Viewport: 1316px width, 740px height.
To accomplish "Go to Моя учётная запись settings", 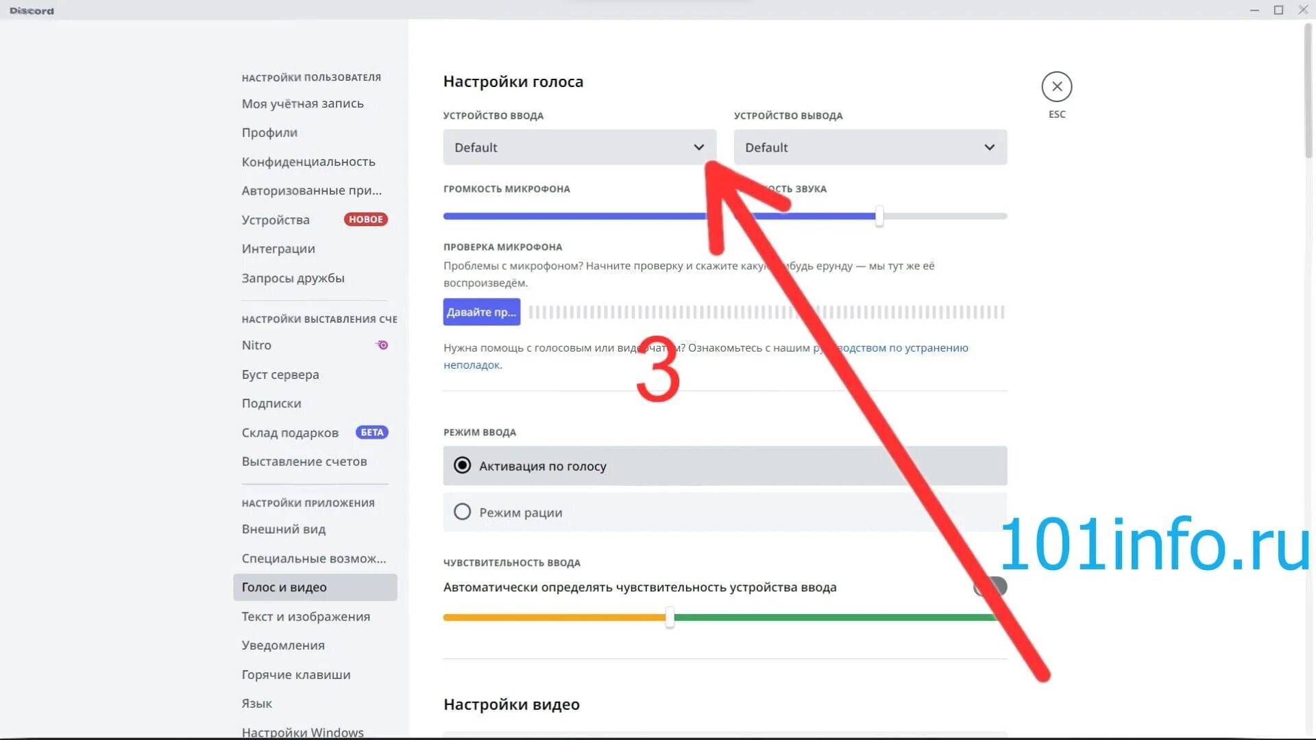I will click(x=302, y=103).
